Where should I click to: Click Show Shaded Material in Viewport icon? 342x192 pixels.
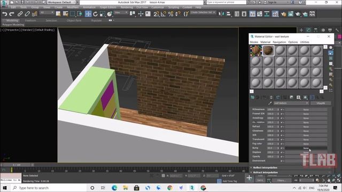click(305, 97)
